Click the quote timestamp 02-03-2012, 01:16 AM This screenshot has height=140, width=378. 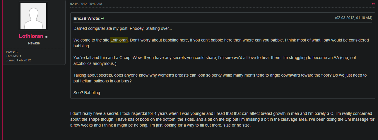(x=353, y=18)
